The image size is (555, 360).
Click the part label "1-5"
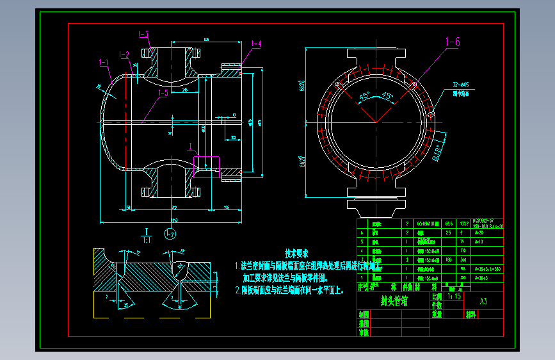163,93
